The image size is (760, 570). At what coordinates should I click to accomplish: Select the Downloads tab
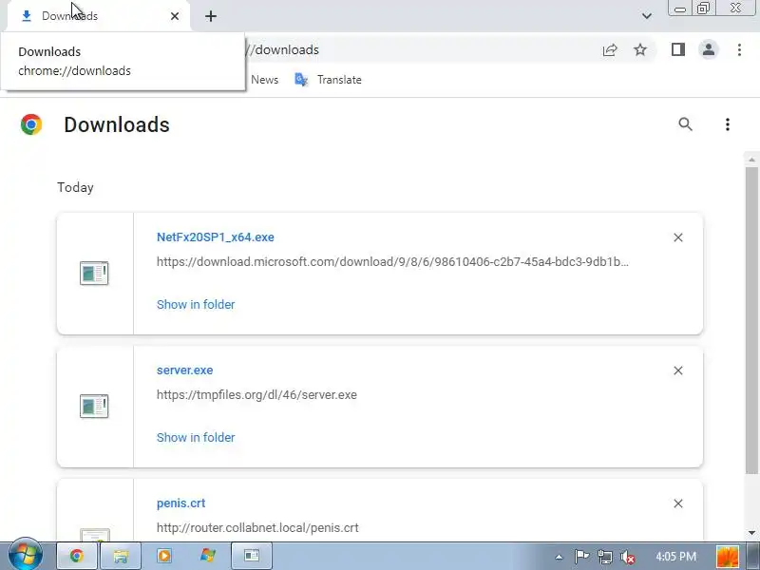pyautogui.click(x=98, y=16)
